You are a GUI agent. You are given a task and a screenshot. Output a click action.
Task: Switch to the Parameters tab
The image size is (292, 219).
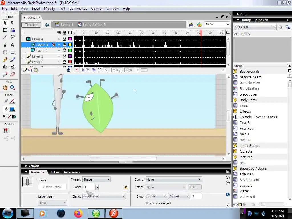pos(72,172)
